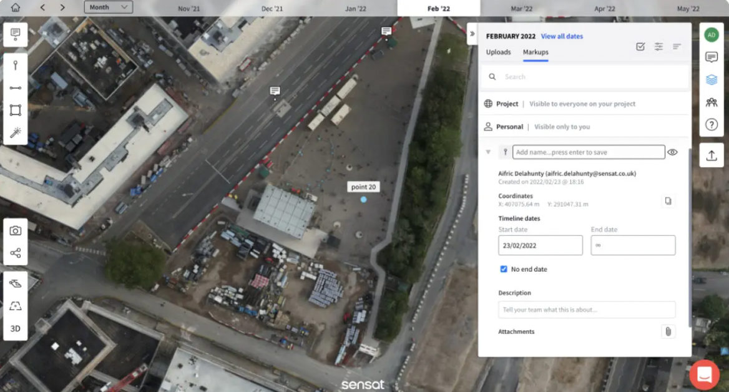Click the 'point 20' map label
This screenshot has height=392, width=729.
[x=364, y=187]
